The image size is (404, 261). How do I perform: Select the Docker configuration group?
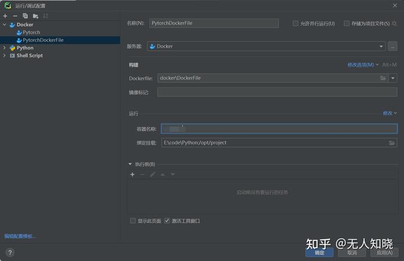[25, 25]
